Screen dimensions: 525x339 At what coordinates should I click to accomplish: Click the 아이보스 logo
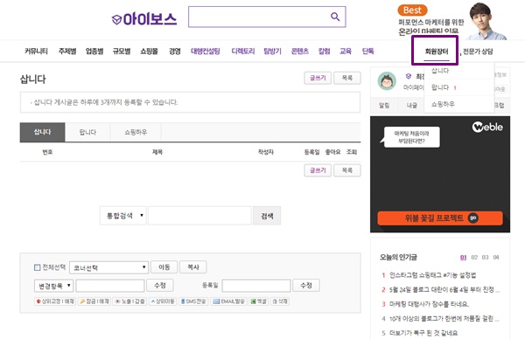[x=144, y=19]
